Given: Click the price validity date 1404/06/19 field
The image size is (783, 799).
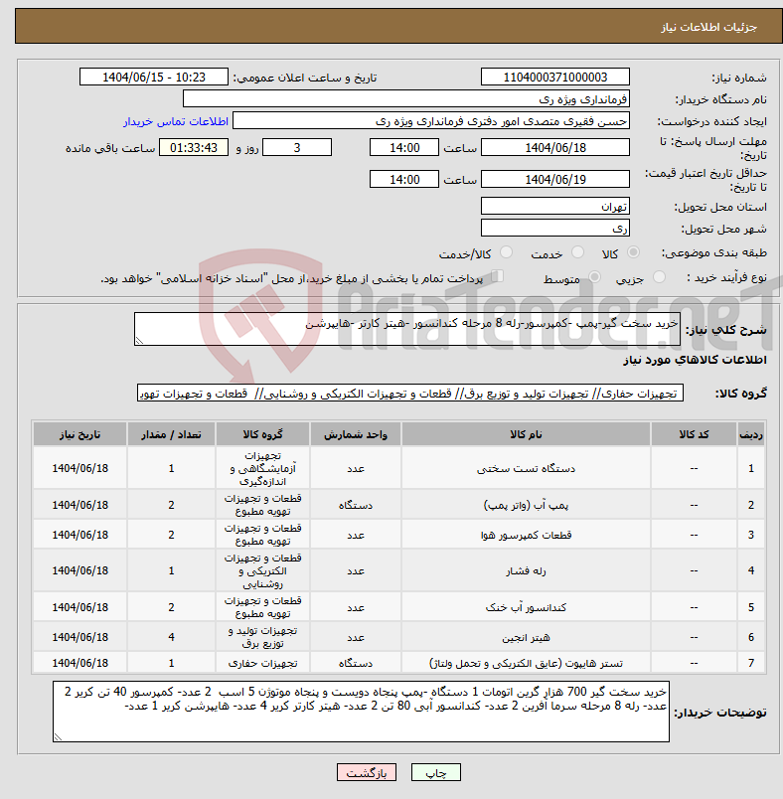Looking at the screenshot, I should click(x=555, y=179).
